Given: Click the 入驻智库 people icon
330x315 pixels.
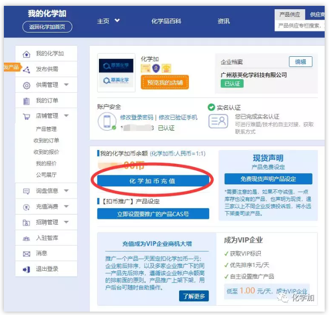Looking at the screenshot, I should (26, 238).
